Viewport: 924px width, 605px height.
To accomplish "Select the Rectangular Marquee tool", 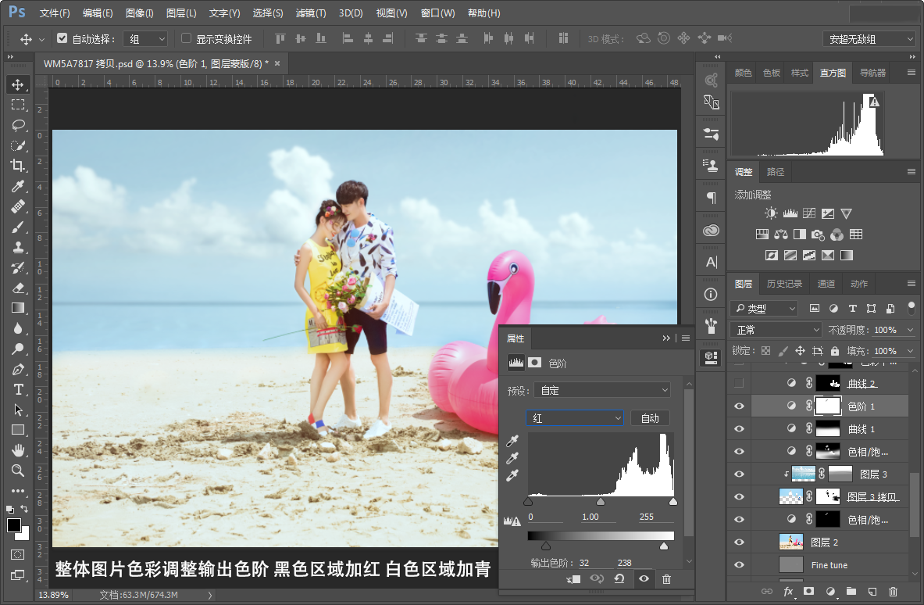I will click(x=18, y=105).
